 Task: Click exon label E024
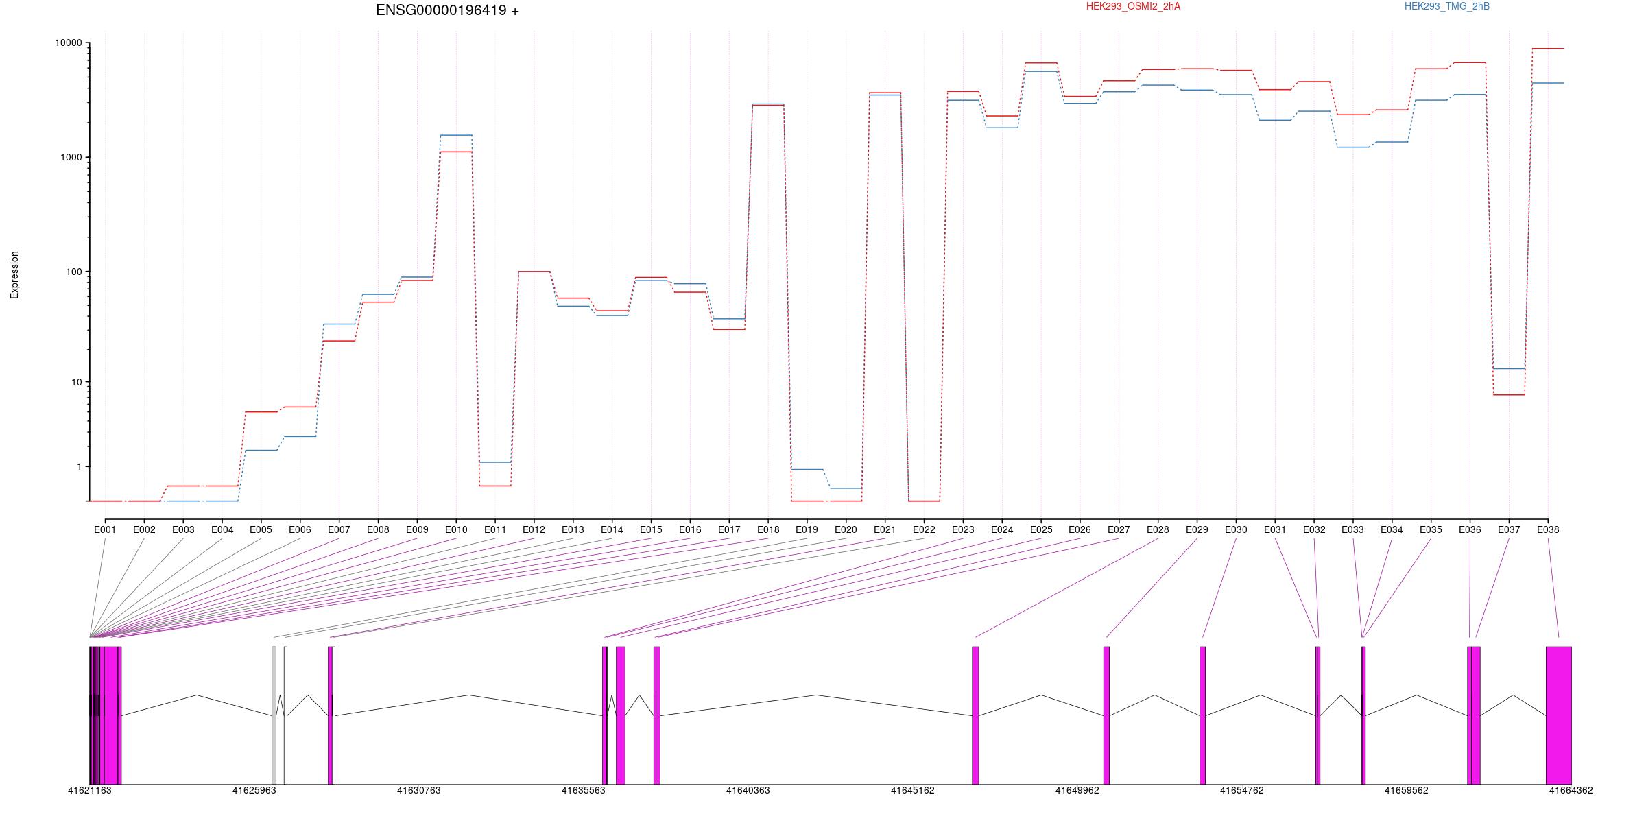click(1002, 529)
